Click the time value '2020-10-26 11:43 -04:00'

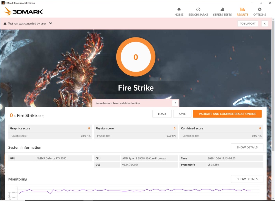click(x=221, y=158)
